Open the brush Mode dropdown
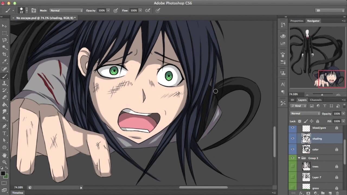The height and width of the screenshot is (195, 347). coord(66,11)
